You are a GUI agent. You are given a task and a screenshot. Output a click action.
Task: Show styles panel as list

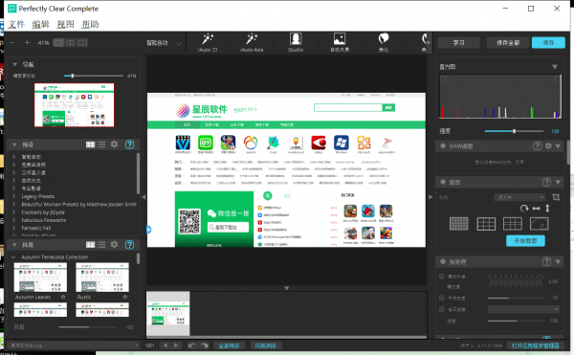tap(101, 244)
